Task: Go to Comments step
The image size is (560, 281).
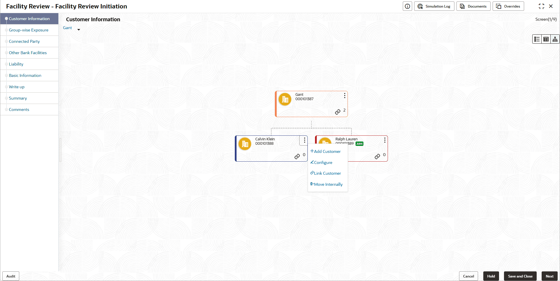Action: tap(29, 109)
